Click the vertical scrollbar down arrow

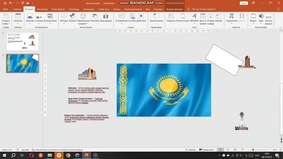[x=281, y=136]
